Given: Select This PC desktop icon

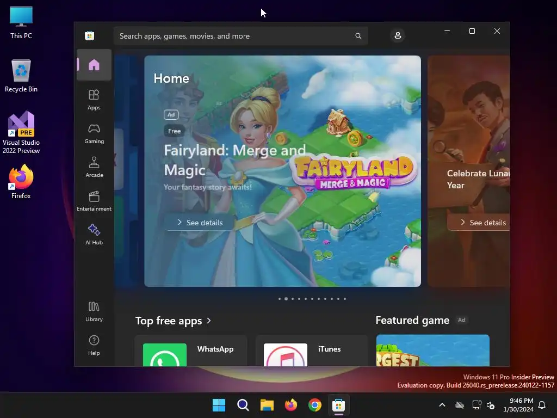Looking at the screenshot, I should point(21,23).
